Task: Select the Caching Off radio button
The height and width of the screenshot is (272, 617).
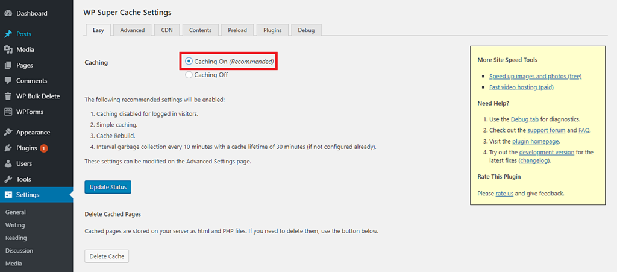Action: [189, 75]
